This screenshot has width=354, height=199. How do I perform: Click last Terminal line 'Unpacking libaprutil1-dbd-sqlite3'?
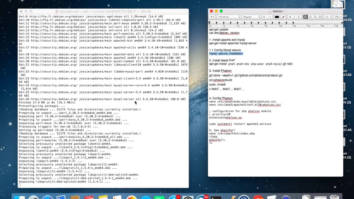[x=64, y=182]
